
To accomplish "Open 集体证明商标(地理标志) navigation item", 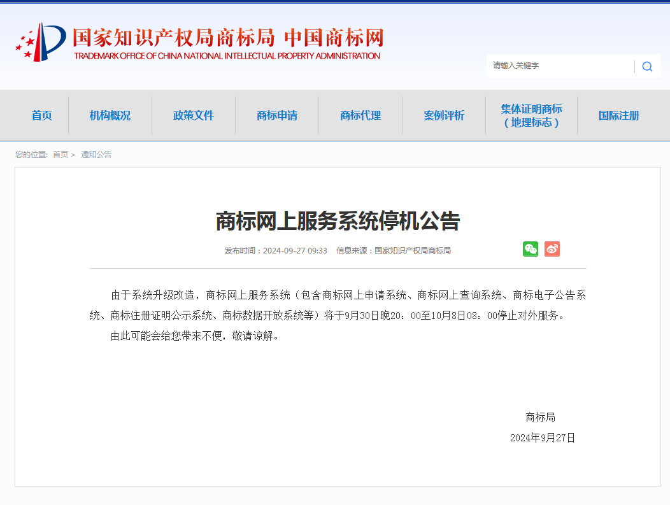I will (532, 115).
